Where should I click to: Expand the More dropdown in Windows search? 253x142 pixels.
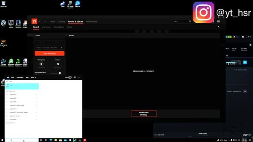[x=33, y=77]
